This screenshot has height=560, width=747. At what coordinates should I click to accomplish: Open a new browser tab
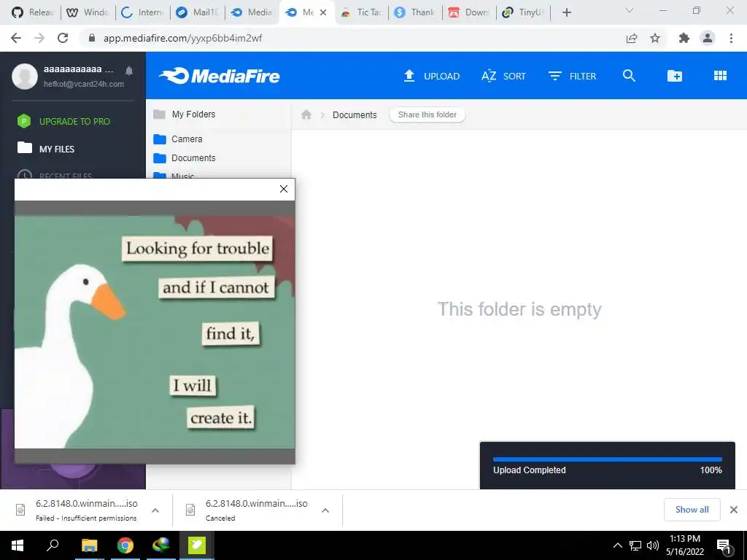566,12
